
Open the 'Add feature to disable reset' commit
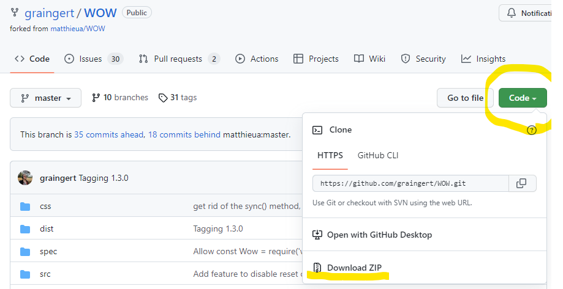coord(247,274)
